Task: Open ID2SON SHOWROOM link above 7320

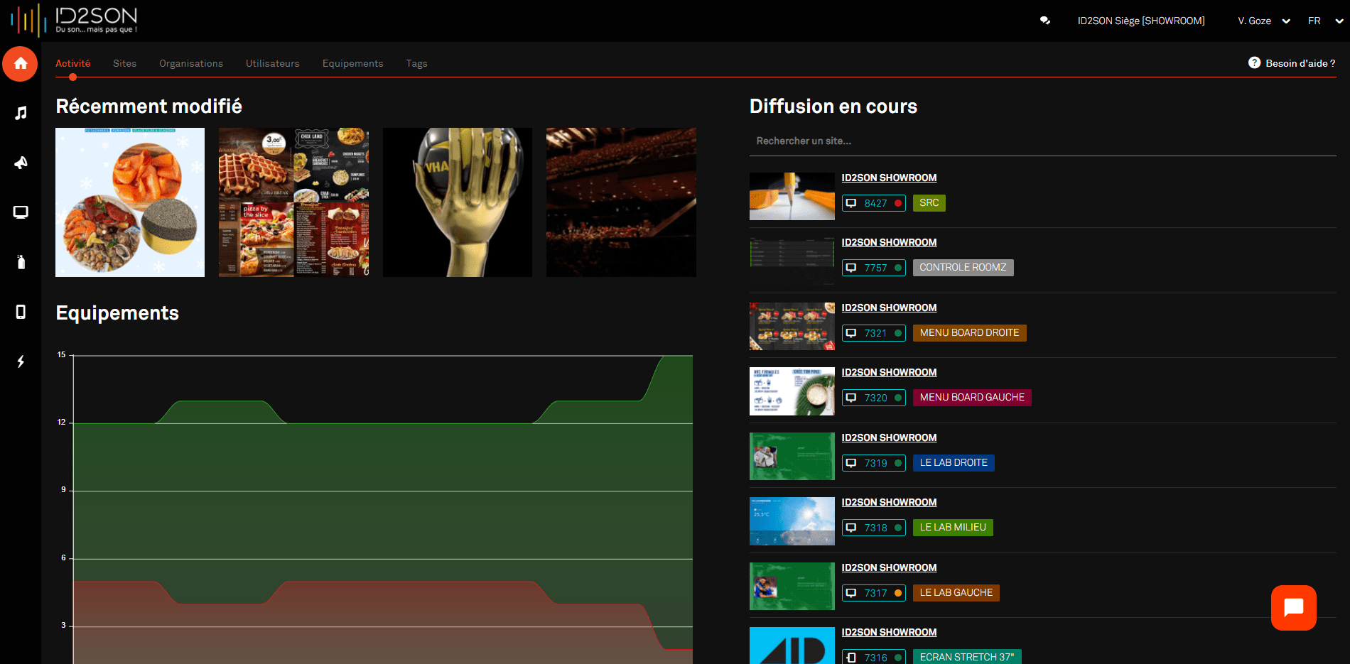Action: (x=889, y=372)
